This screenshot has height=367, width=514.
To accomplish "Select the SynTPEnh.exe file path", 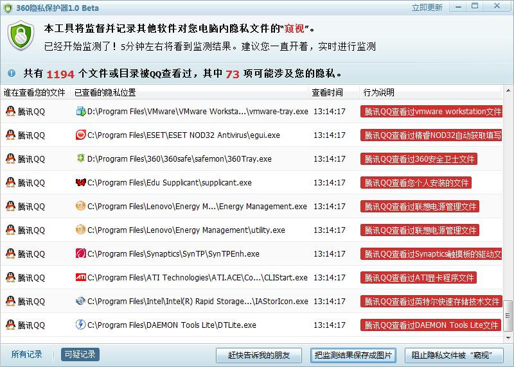I will tap(173, 253).
